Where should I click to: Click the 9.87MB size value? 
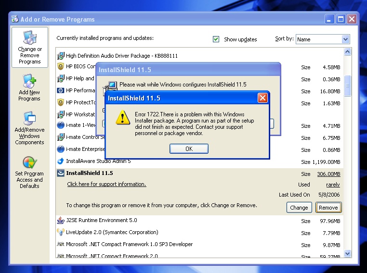pyautogui.click(x=331, y=245)
